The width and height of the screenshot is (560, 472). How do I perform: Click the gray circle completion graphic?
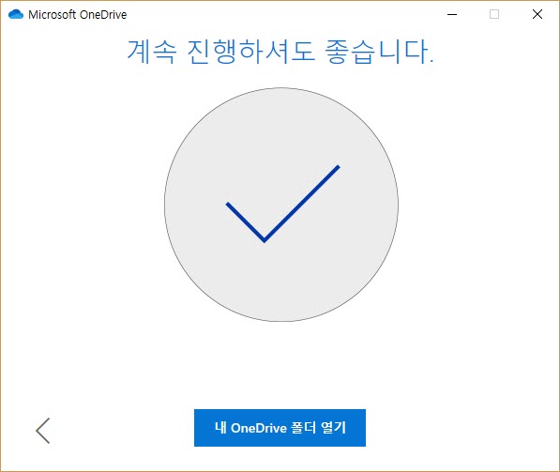[x=281, y=205]
